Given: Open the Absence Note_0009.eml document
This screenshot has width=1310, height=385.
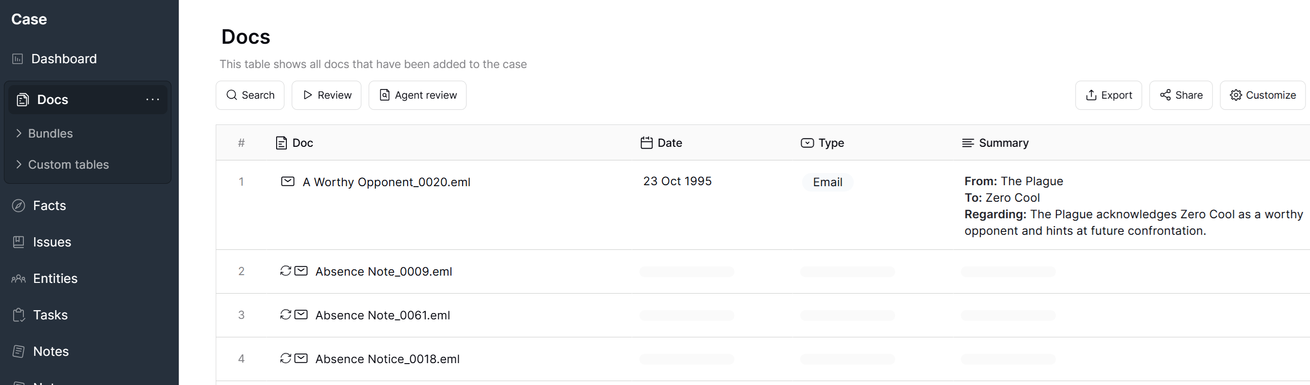Looking at the screenshot, I should (383, 272).
